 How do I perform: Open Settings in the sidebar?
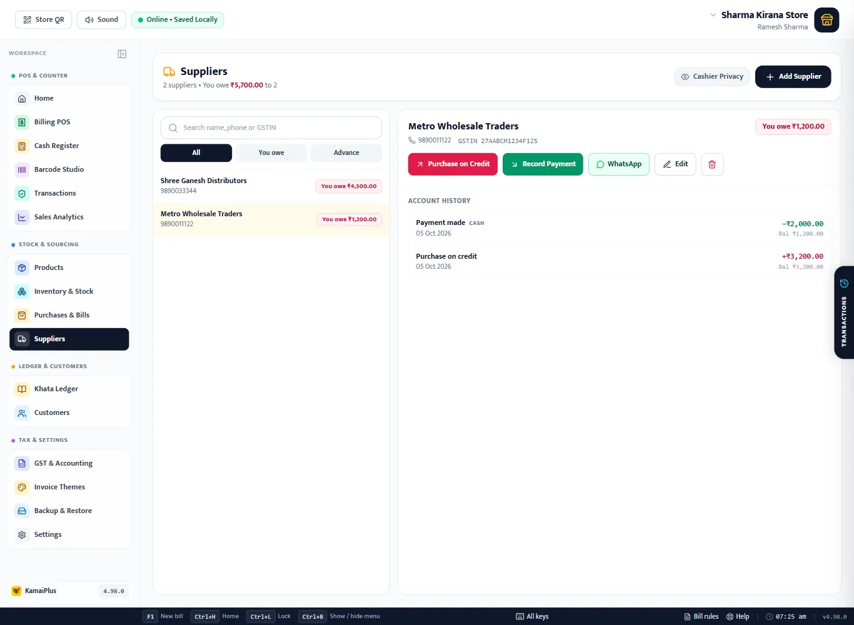point(69,534)
